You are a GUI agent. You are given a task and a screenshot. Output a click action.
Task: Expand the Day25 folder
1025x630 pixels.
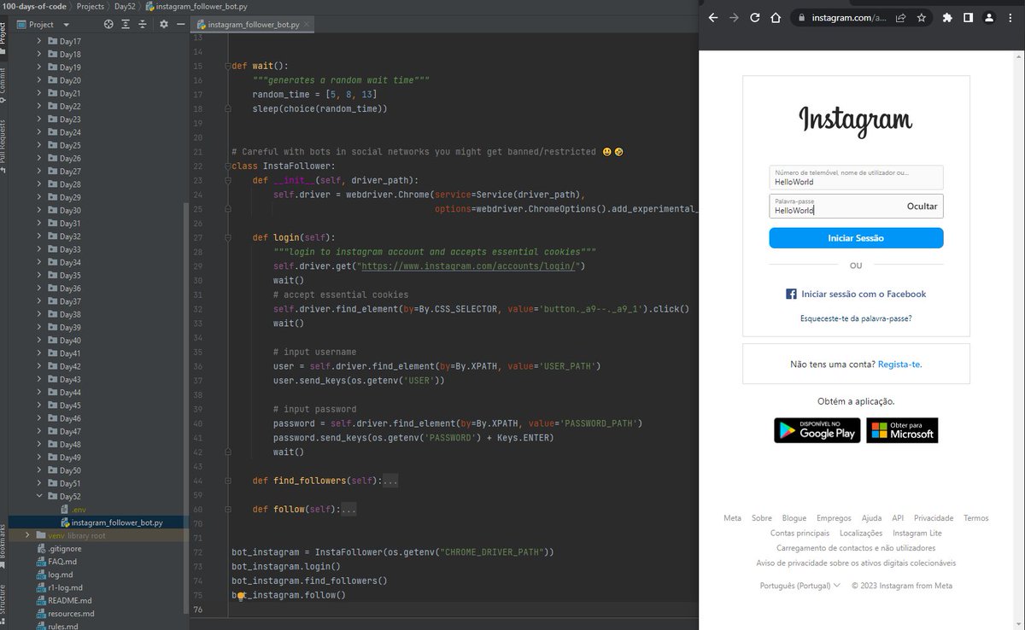click(x=39, y=145)
